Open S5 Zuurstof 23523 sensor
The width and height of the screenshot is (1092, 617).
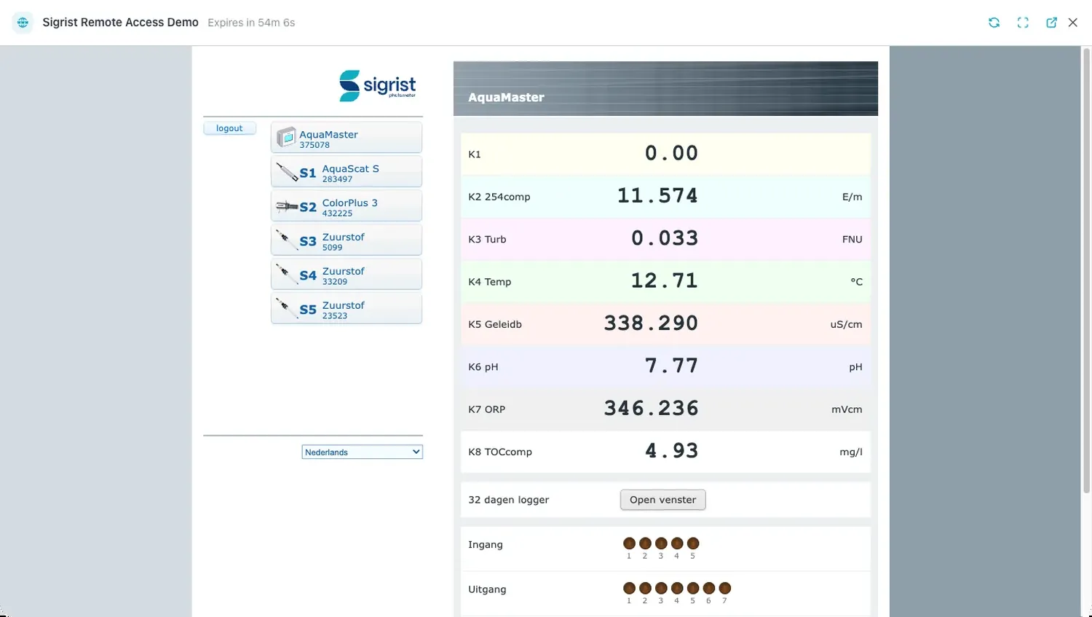click(x=347, y=309)
